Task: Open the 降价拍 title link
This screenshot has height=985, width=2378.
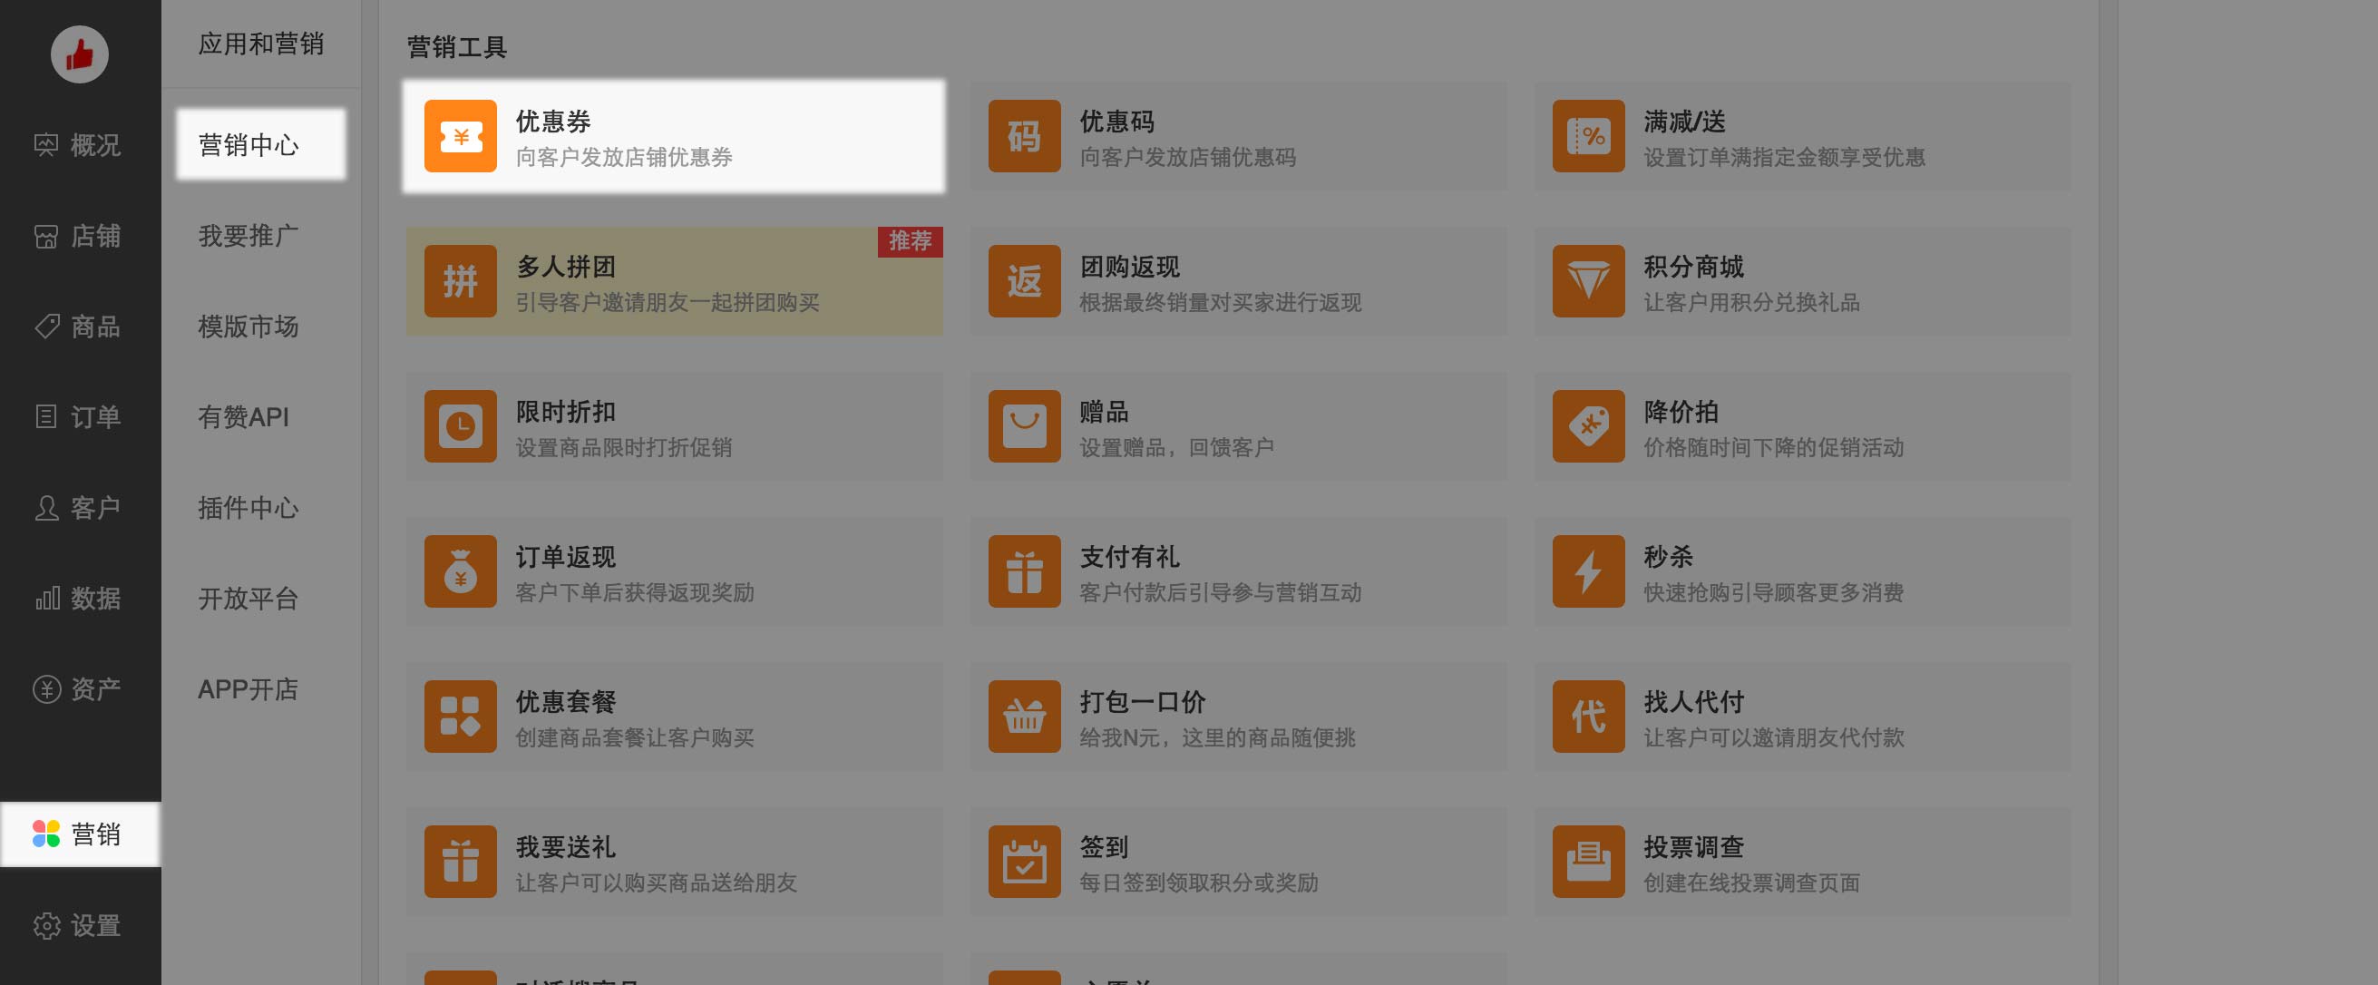Action: point(1681,411)
